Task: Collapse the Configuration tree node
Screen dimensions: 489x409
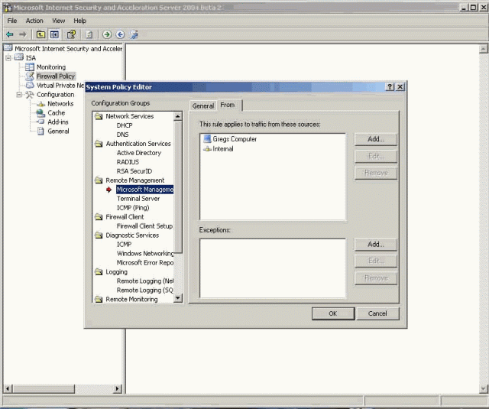Action: click(19, 95)
